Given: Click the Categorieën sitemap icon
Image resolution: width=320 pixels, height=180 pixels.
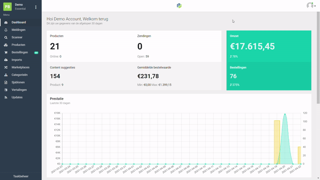Looking at the screenshot, I should (6, 75).
